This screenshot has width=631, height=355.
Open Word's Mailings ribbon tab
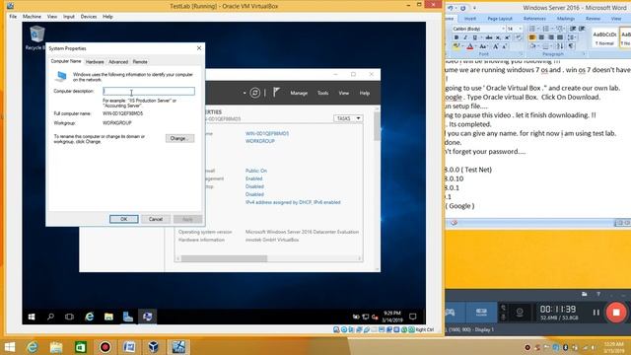[565, 19]
